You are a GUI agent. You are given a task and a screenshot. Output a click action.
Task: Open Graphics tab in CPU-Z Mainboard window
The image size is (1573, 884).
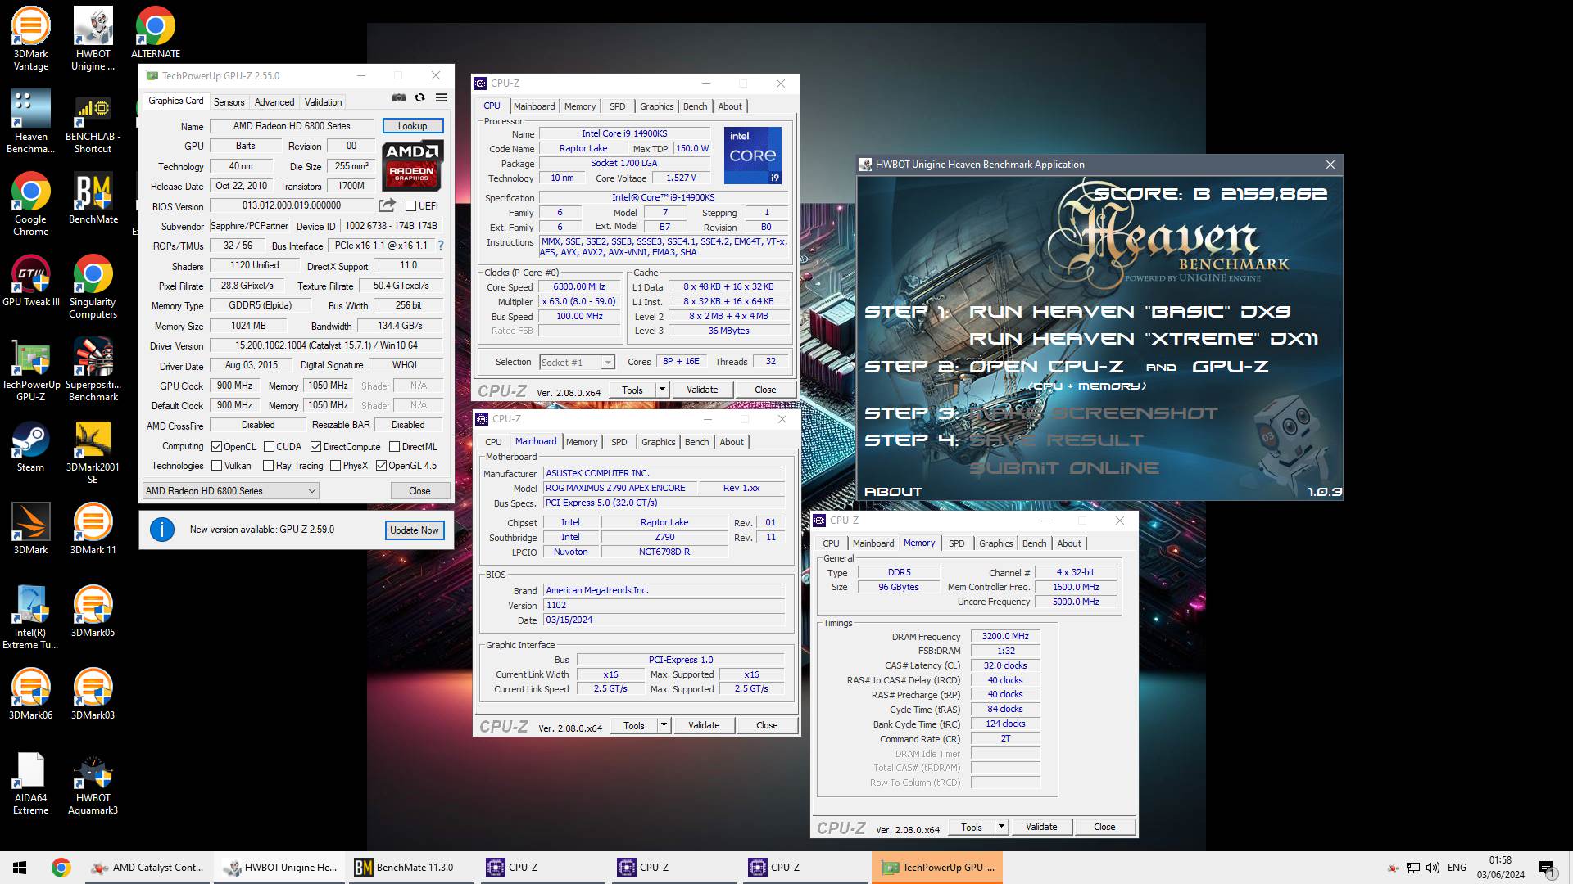pyautogui.click(x=658, y=442)
